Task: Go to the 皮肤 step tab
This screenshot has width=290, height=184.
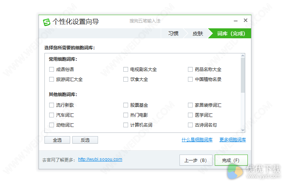Action: (x=198, y=33)
